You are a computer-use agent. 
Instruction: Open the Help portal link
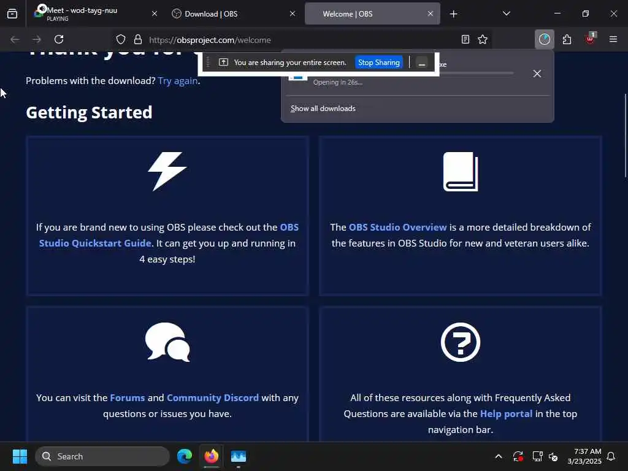(506, 414)
